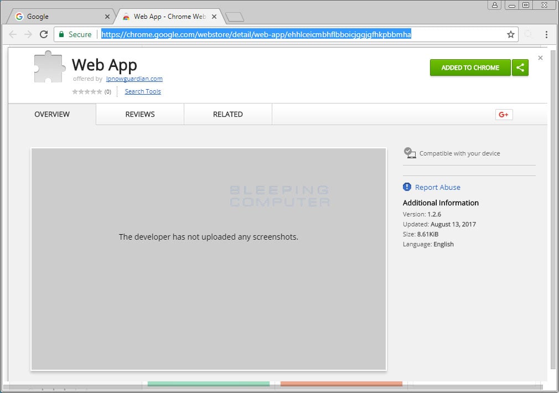Reload the page with the refresh icon
Image resolution: width=559 pixels, height=393 pixels.
point(44,34)
